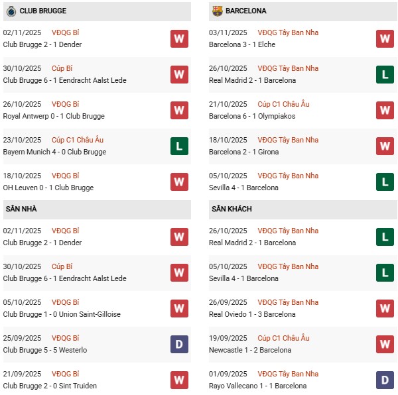Click the W badge for Union Saint-Gilloise match
Screen dimensions: 398x395
(x=179, y=308)
